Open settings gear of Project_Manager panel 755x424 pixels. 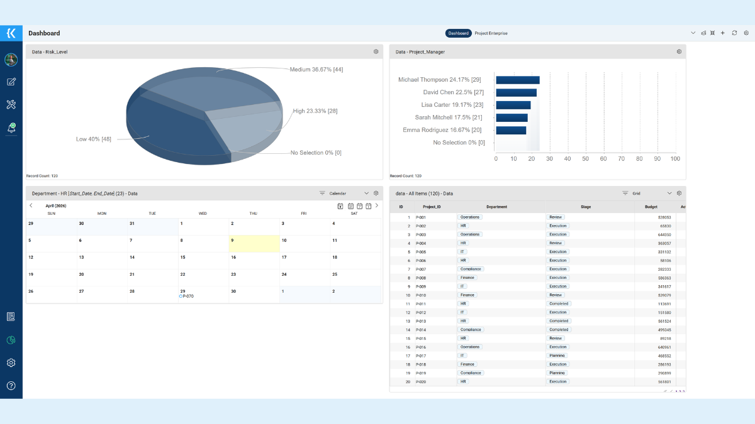(x=679, y=52)
